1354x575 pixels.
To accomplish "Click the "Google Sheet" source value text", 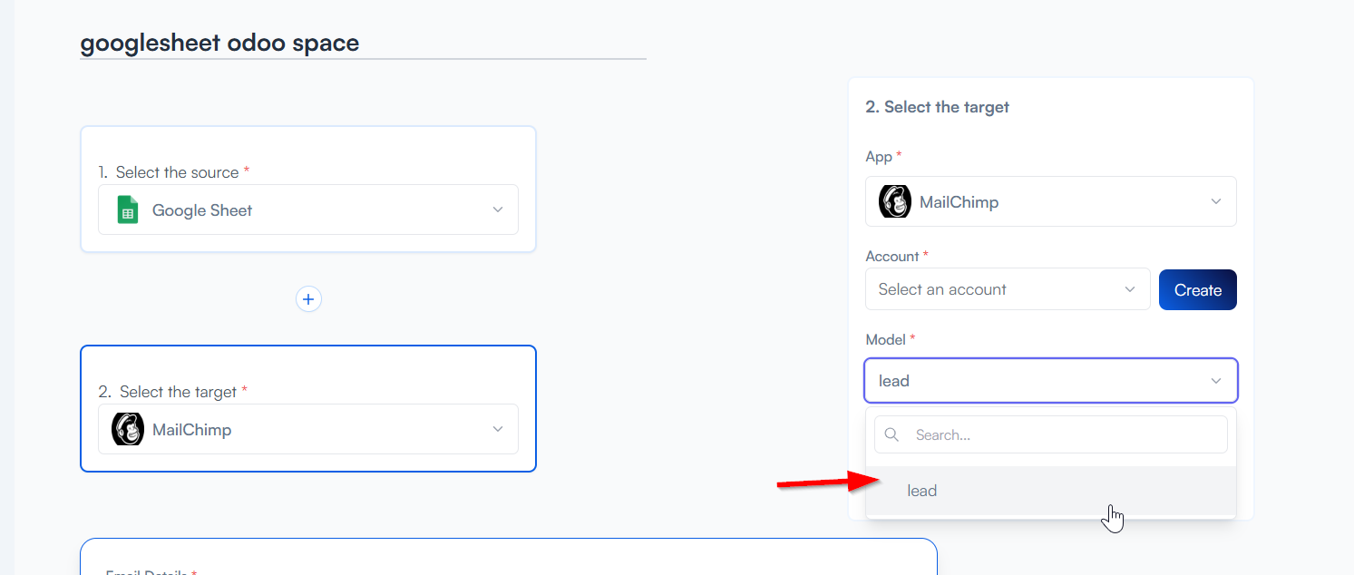I will [202, 210].
